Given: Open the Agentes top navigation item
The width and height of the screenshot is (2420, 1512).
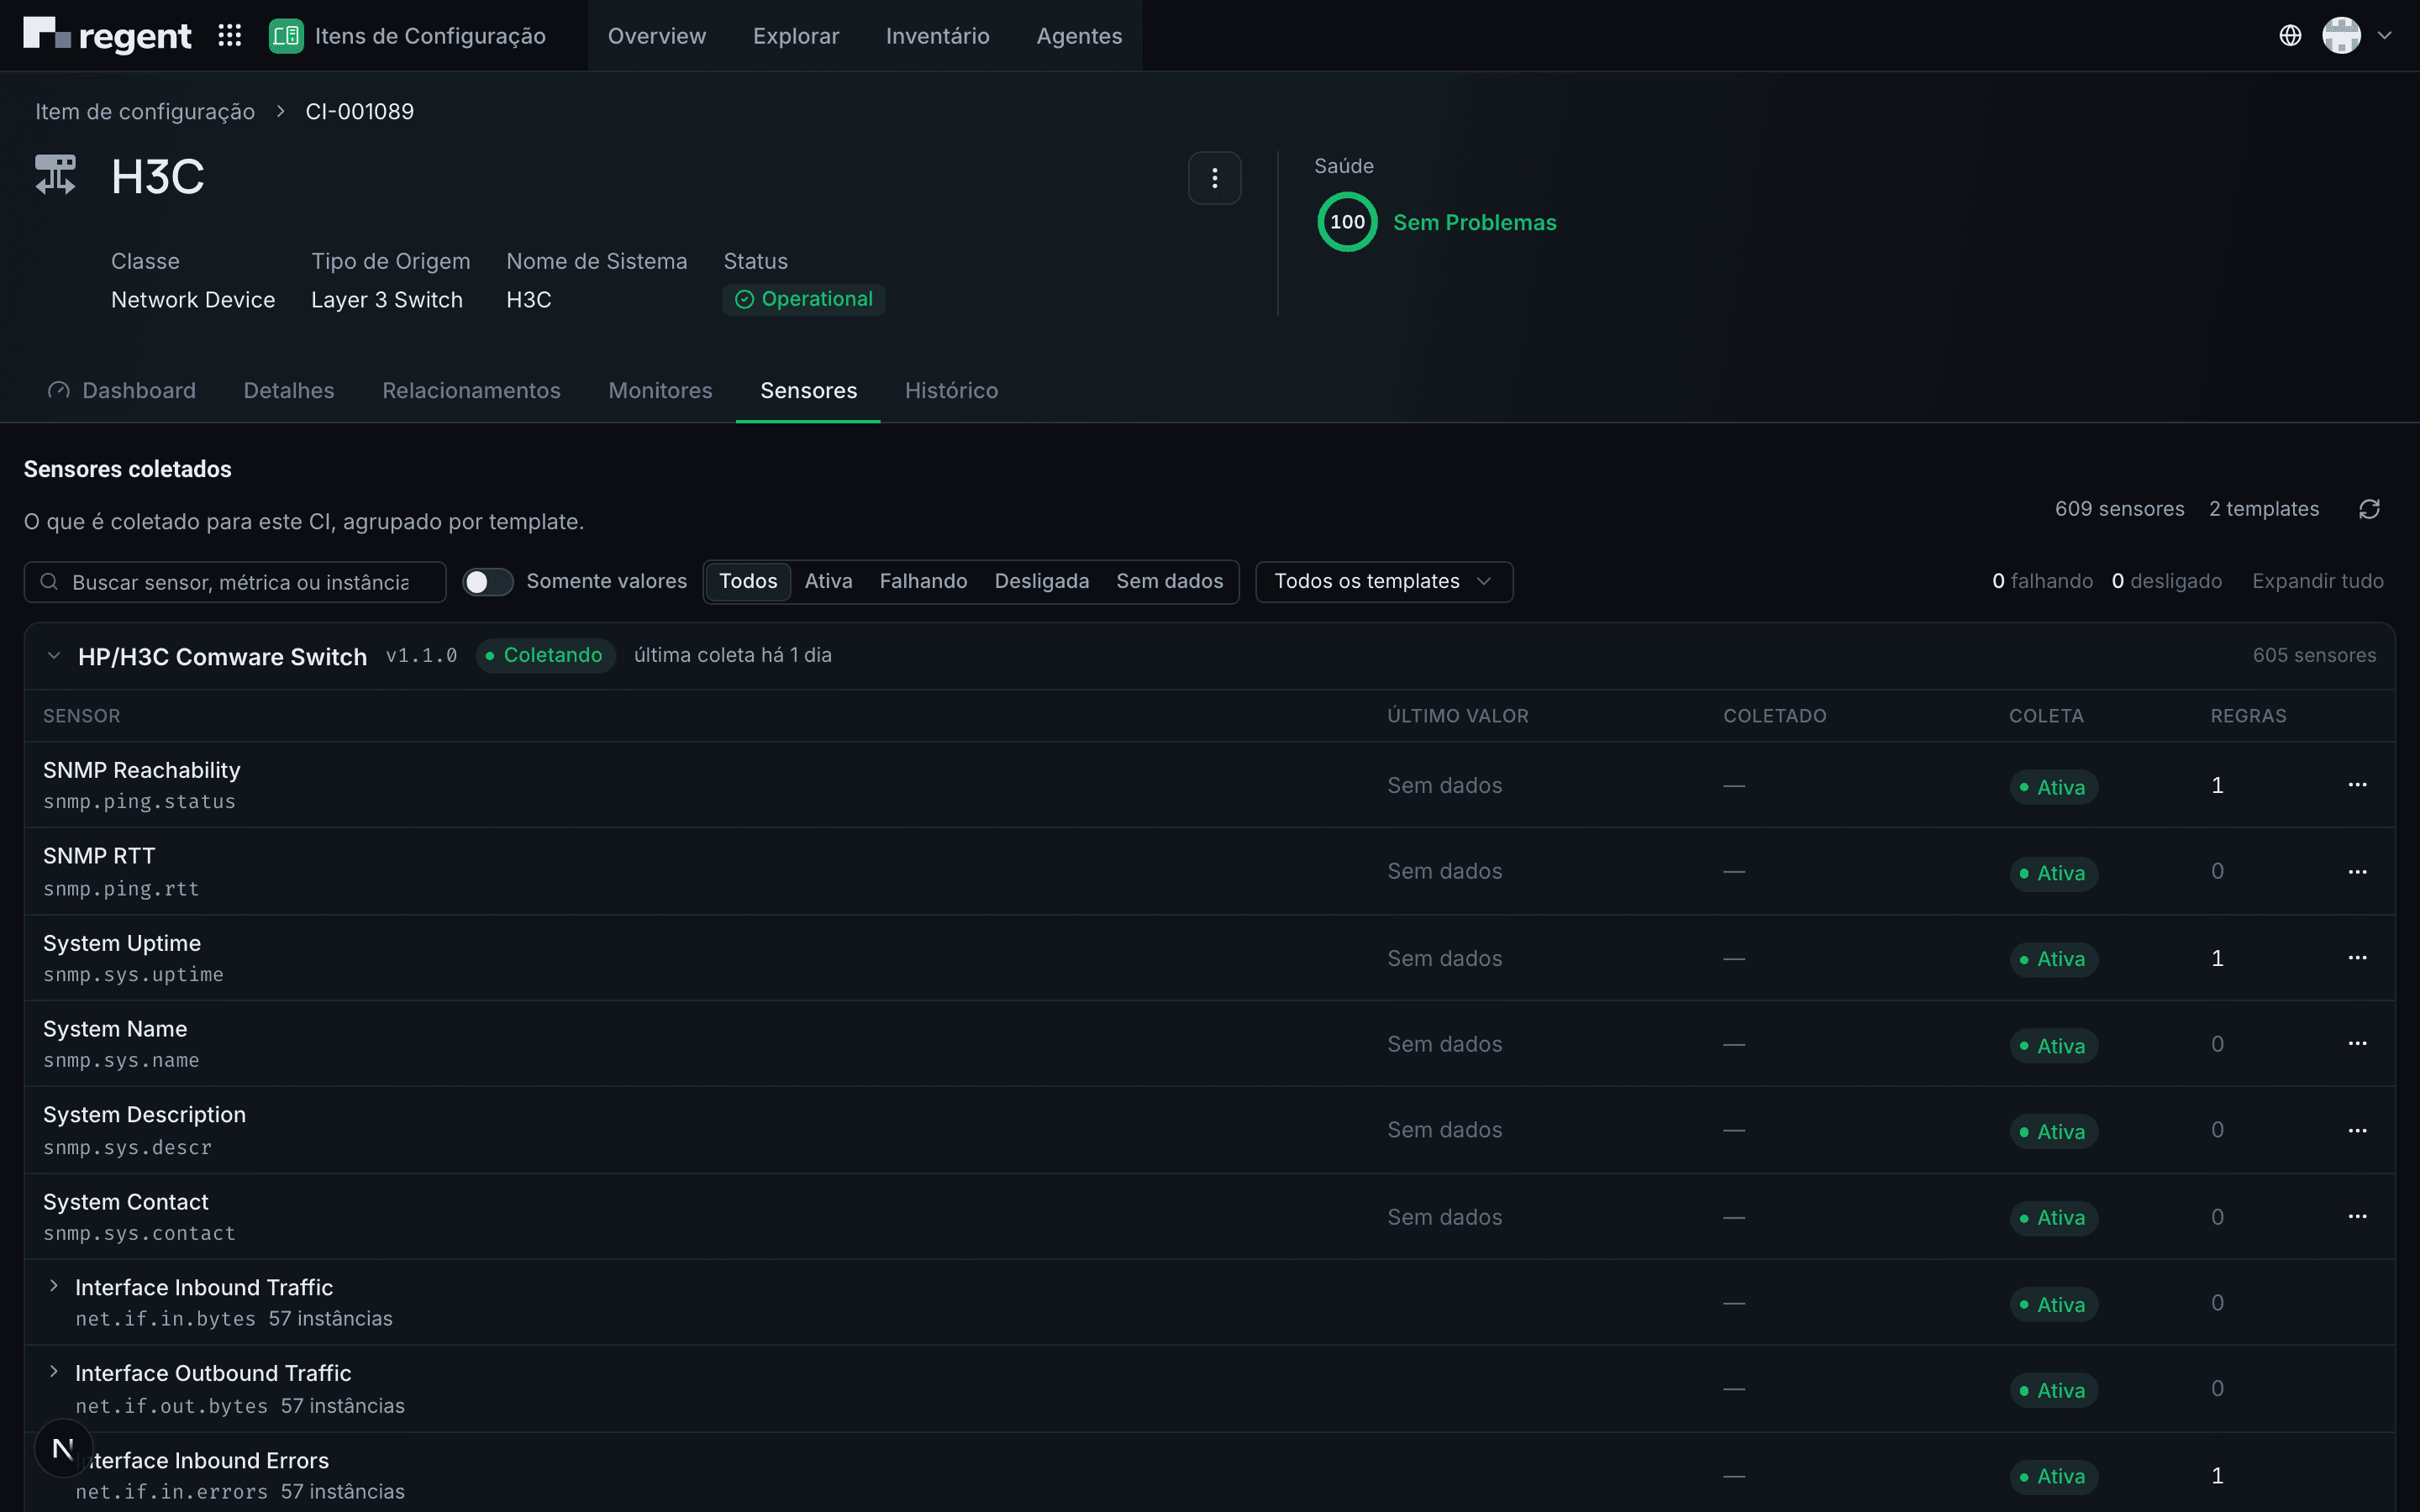Looking at the screenshot, I should [1079, 36].
